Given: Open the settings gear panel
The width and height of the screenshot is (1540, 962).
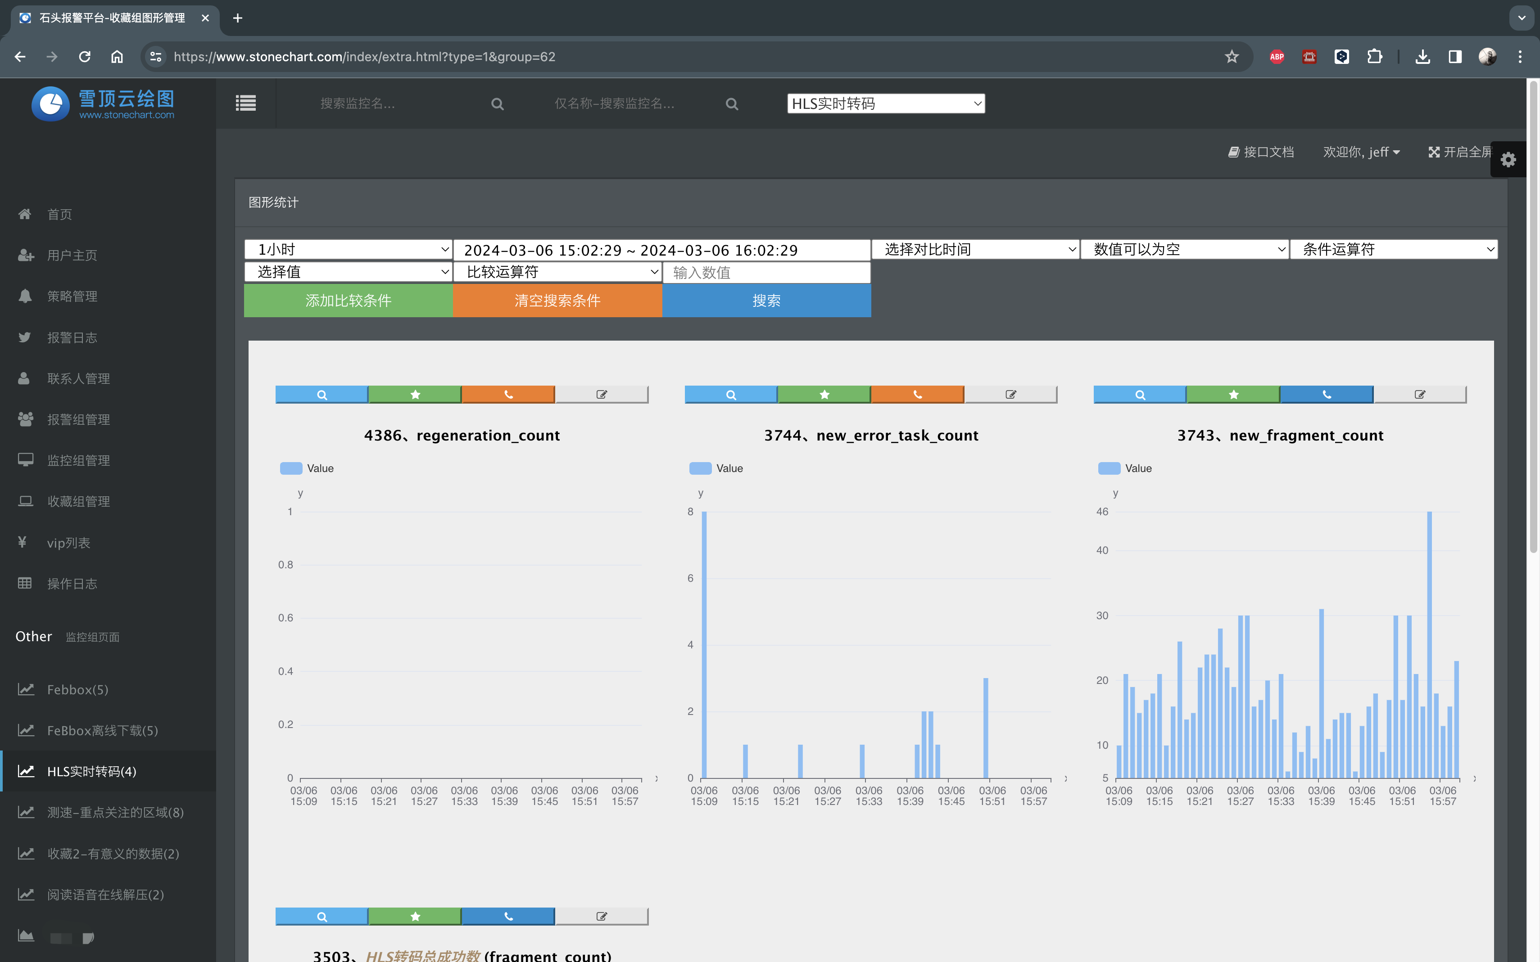Looking at the screenshot, I should 1508,160.
